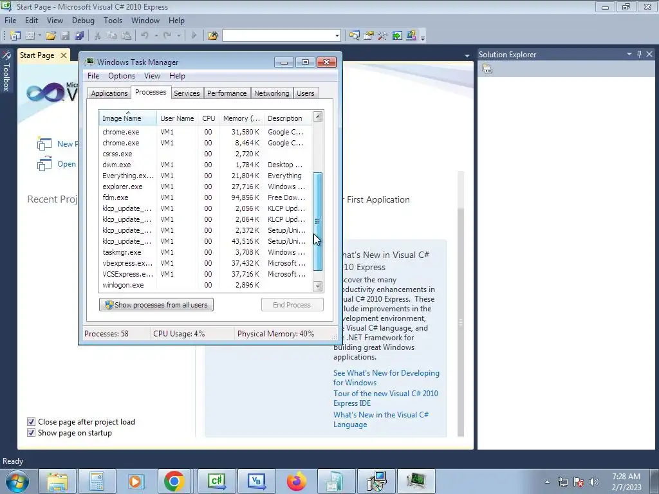Click the Find in Files toolbar icon
The image size is (659, 494).
tap(212, 36)
